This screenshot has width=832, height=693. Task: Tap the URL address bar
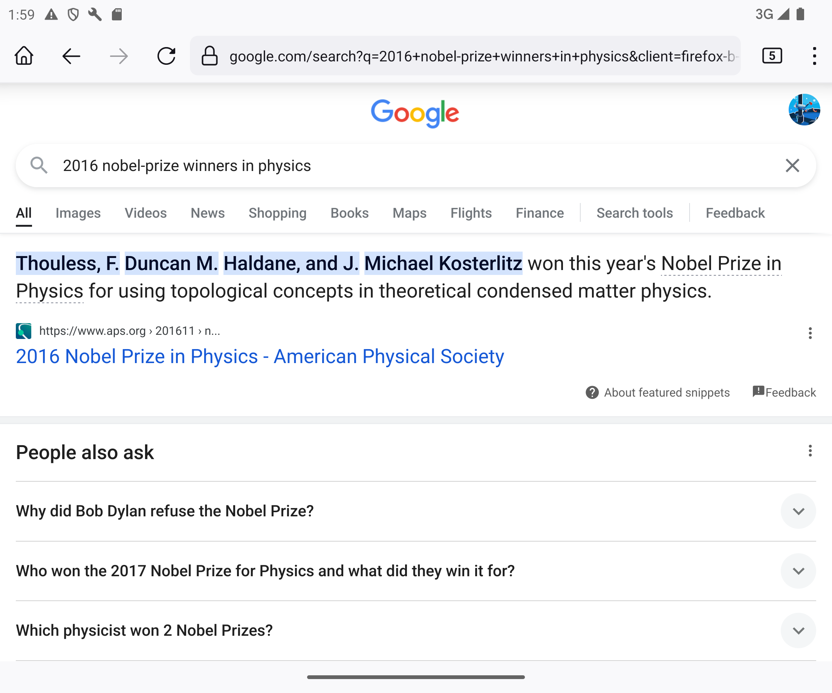[x=465, y=56]
